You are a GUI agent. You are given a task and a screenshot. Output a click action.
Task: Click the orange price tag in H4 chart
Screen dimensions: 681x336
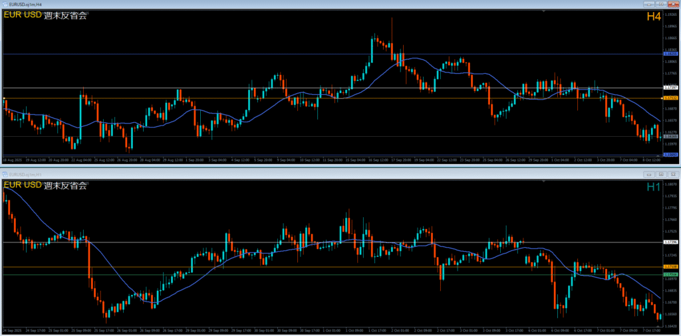[670, 98]
